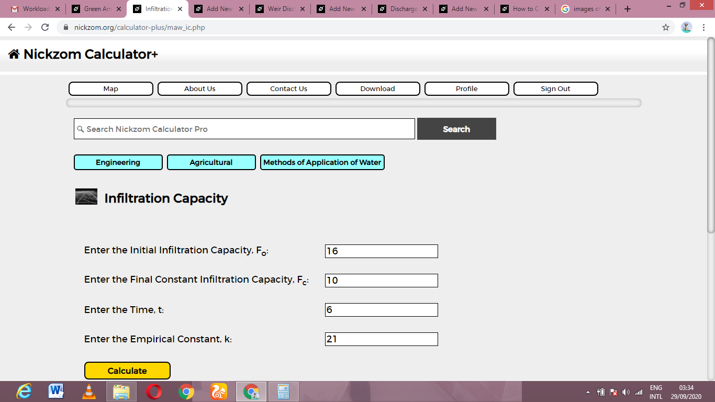Open Microsoft Word from taskbar
715x402 pixels.
pos(56,392)
